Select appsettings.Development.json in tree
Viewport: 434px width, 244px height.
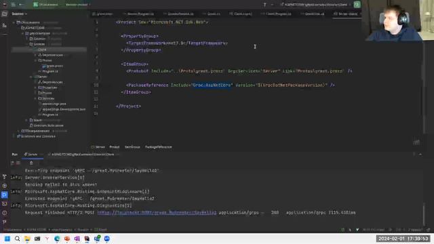(x=62, y=109)
